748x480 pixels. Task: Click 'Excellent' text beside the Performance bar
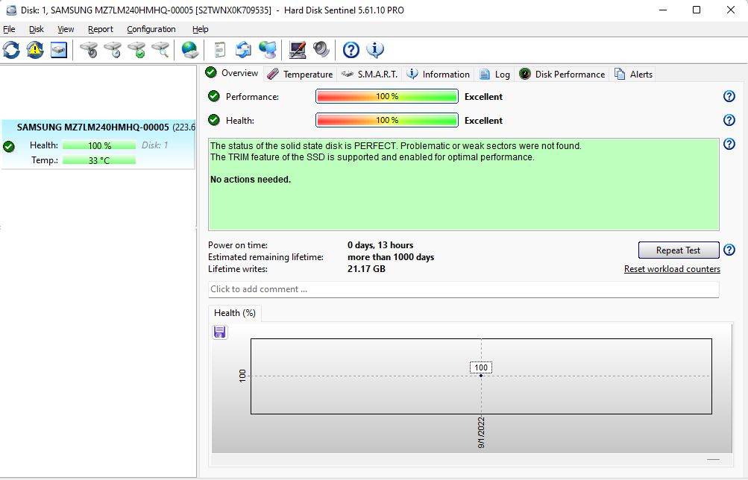point(483,96)
